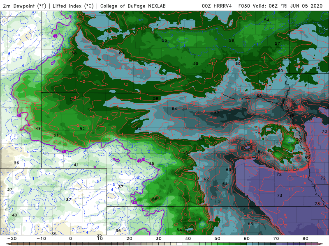
Task: Click the 60 label on the color scale
Action: pyautogui.click(x=247, y=239)
